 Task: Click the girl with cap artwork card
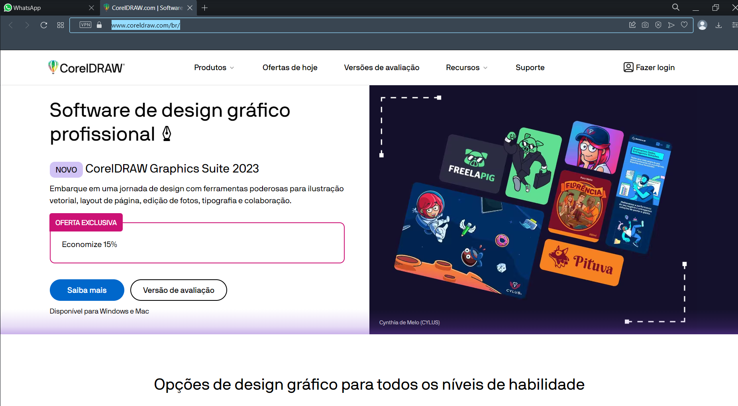[x=594, y=148]
